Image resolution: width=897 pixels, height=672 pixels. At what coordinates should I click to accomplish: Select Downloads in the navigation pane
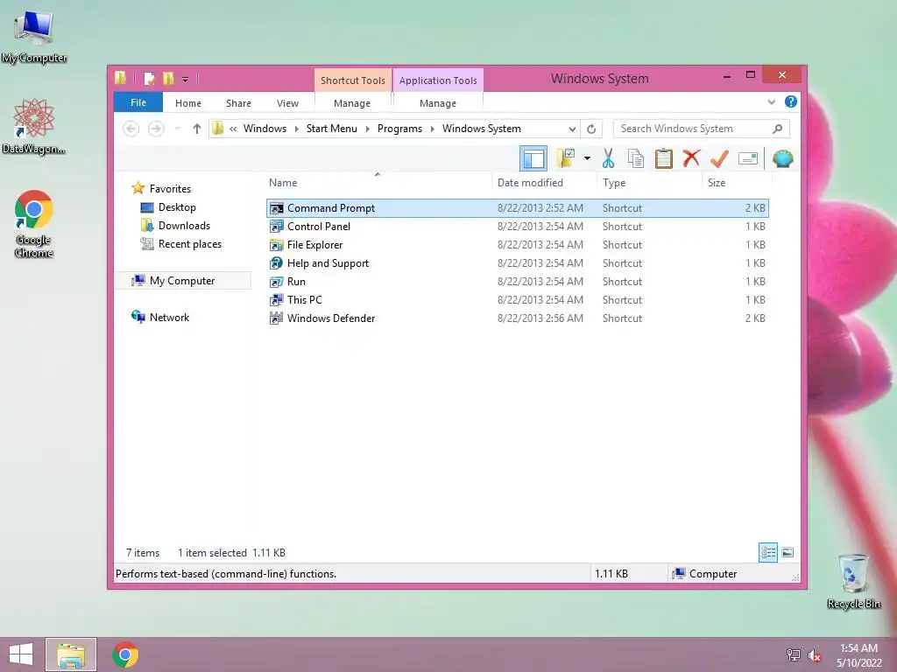pos(184,225)
